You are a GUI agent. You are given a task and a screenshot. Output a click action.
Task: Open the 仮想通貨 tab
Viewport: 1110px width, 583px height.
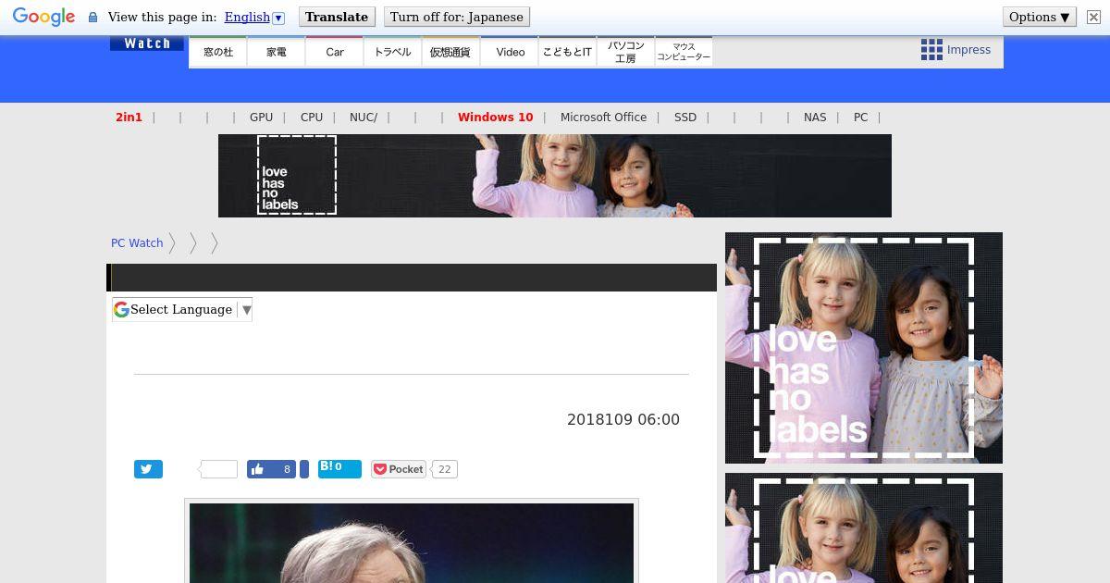coord(450,52)
